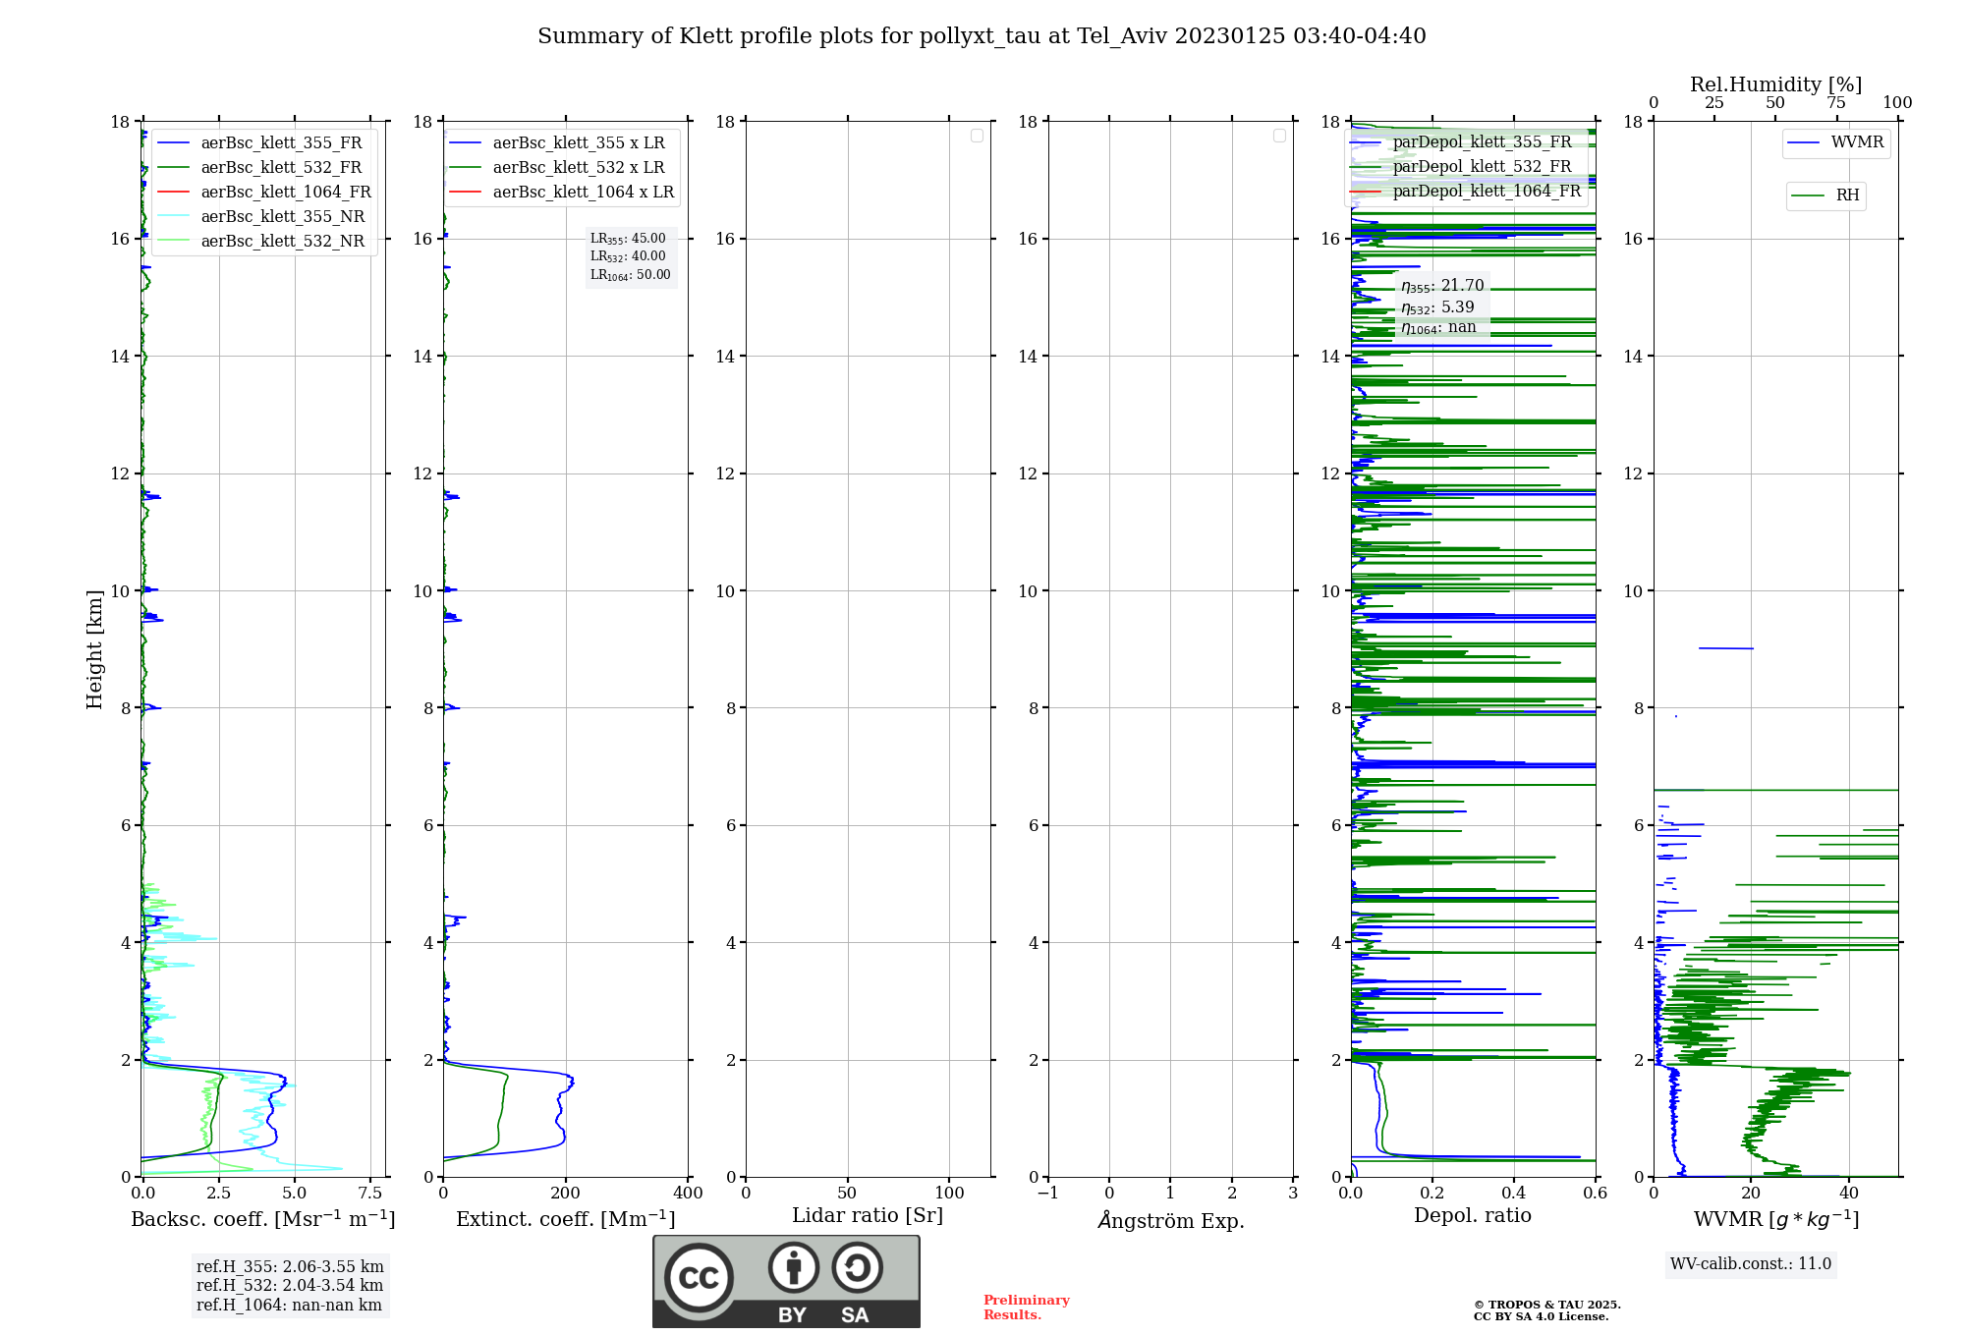The image size is (1965, 1336).
Task: Click the RH legend entry
Action: pos(1825,195)
